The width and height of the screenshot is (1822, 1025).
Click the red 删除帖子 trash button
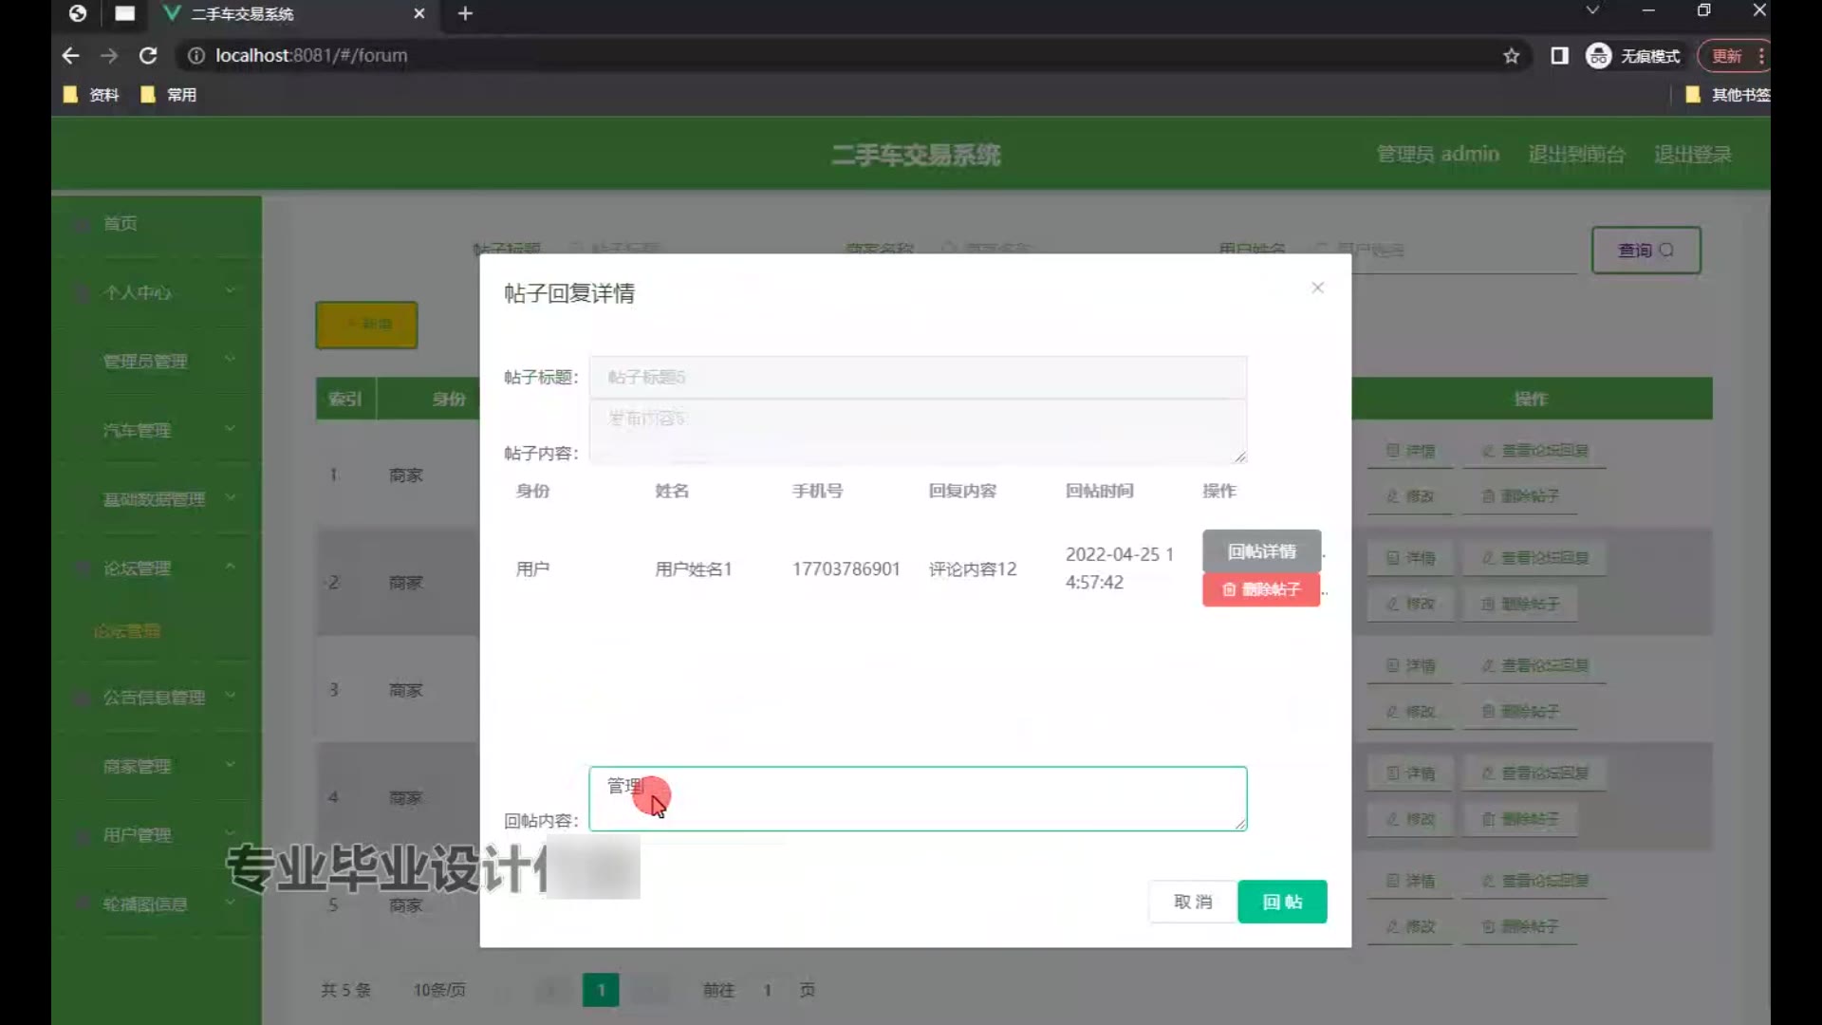pos(1261,589)
